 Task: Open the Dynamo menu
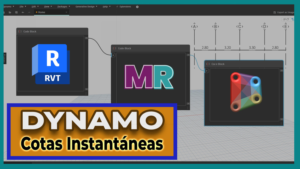point(9,7)
